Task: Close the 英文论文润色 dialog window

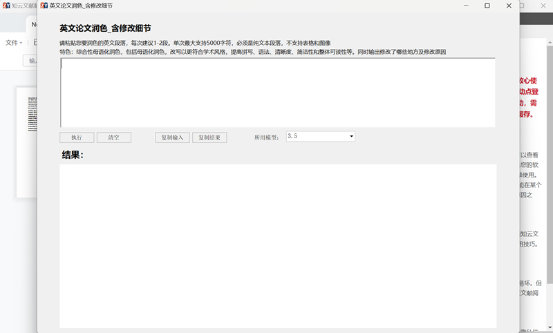Action: (x=509, y=6)
